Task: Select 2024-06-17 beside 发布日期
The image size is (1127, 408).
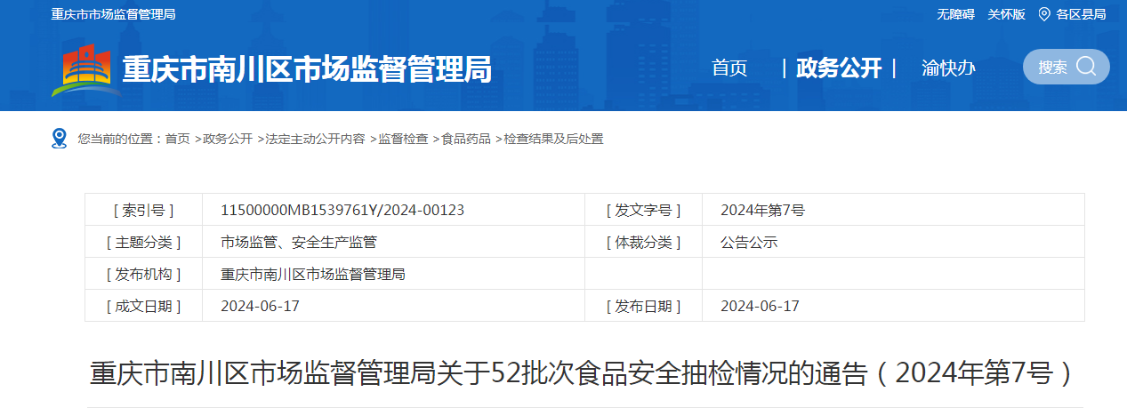Action: pos(760,306)
